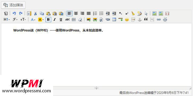This screenshot has width=193, height=96.
Task: Open the smiley emoticon picker
Action: pyautogui.click(x=127, y=20)
